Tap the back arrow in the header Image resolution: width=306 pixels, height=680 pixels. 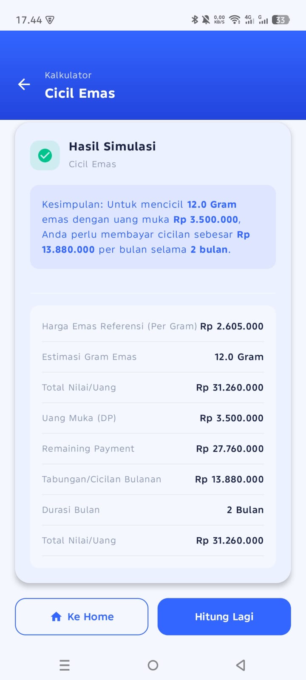(24, 84)
